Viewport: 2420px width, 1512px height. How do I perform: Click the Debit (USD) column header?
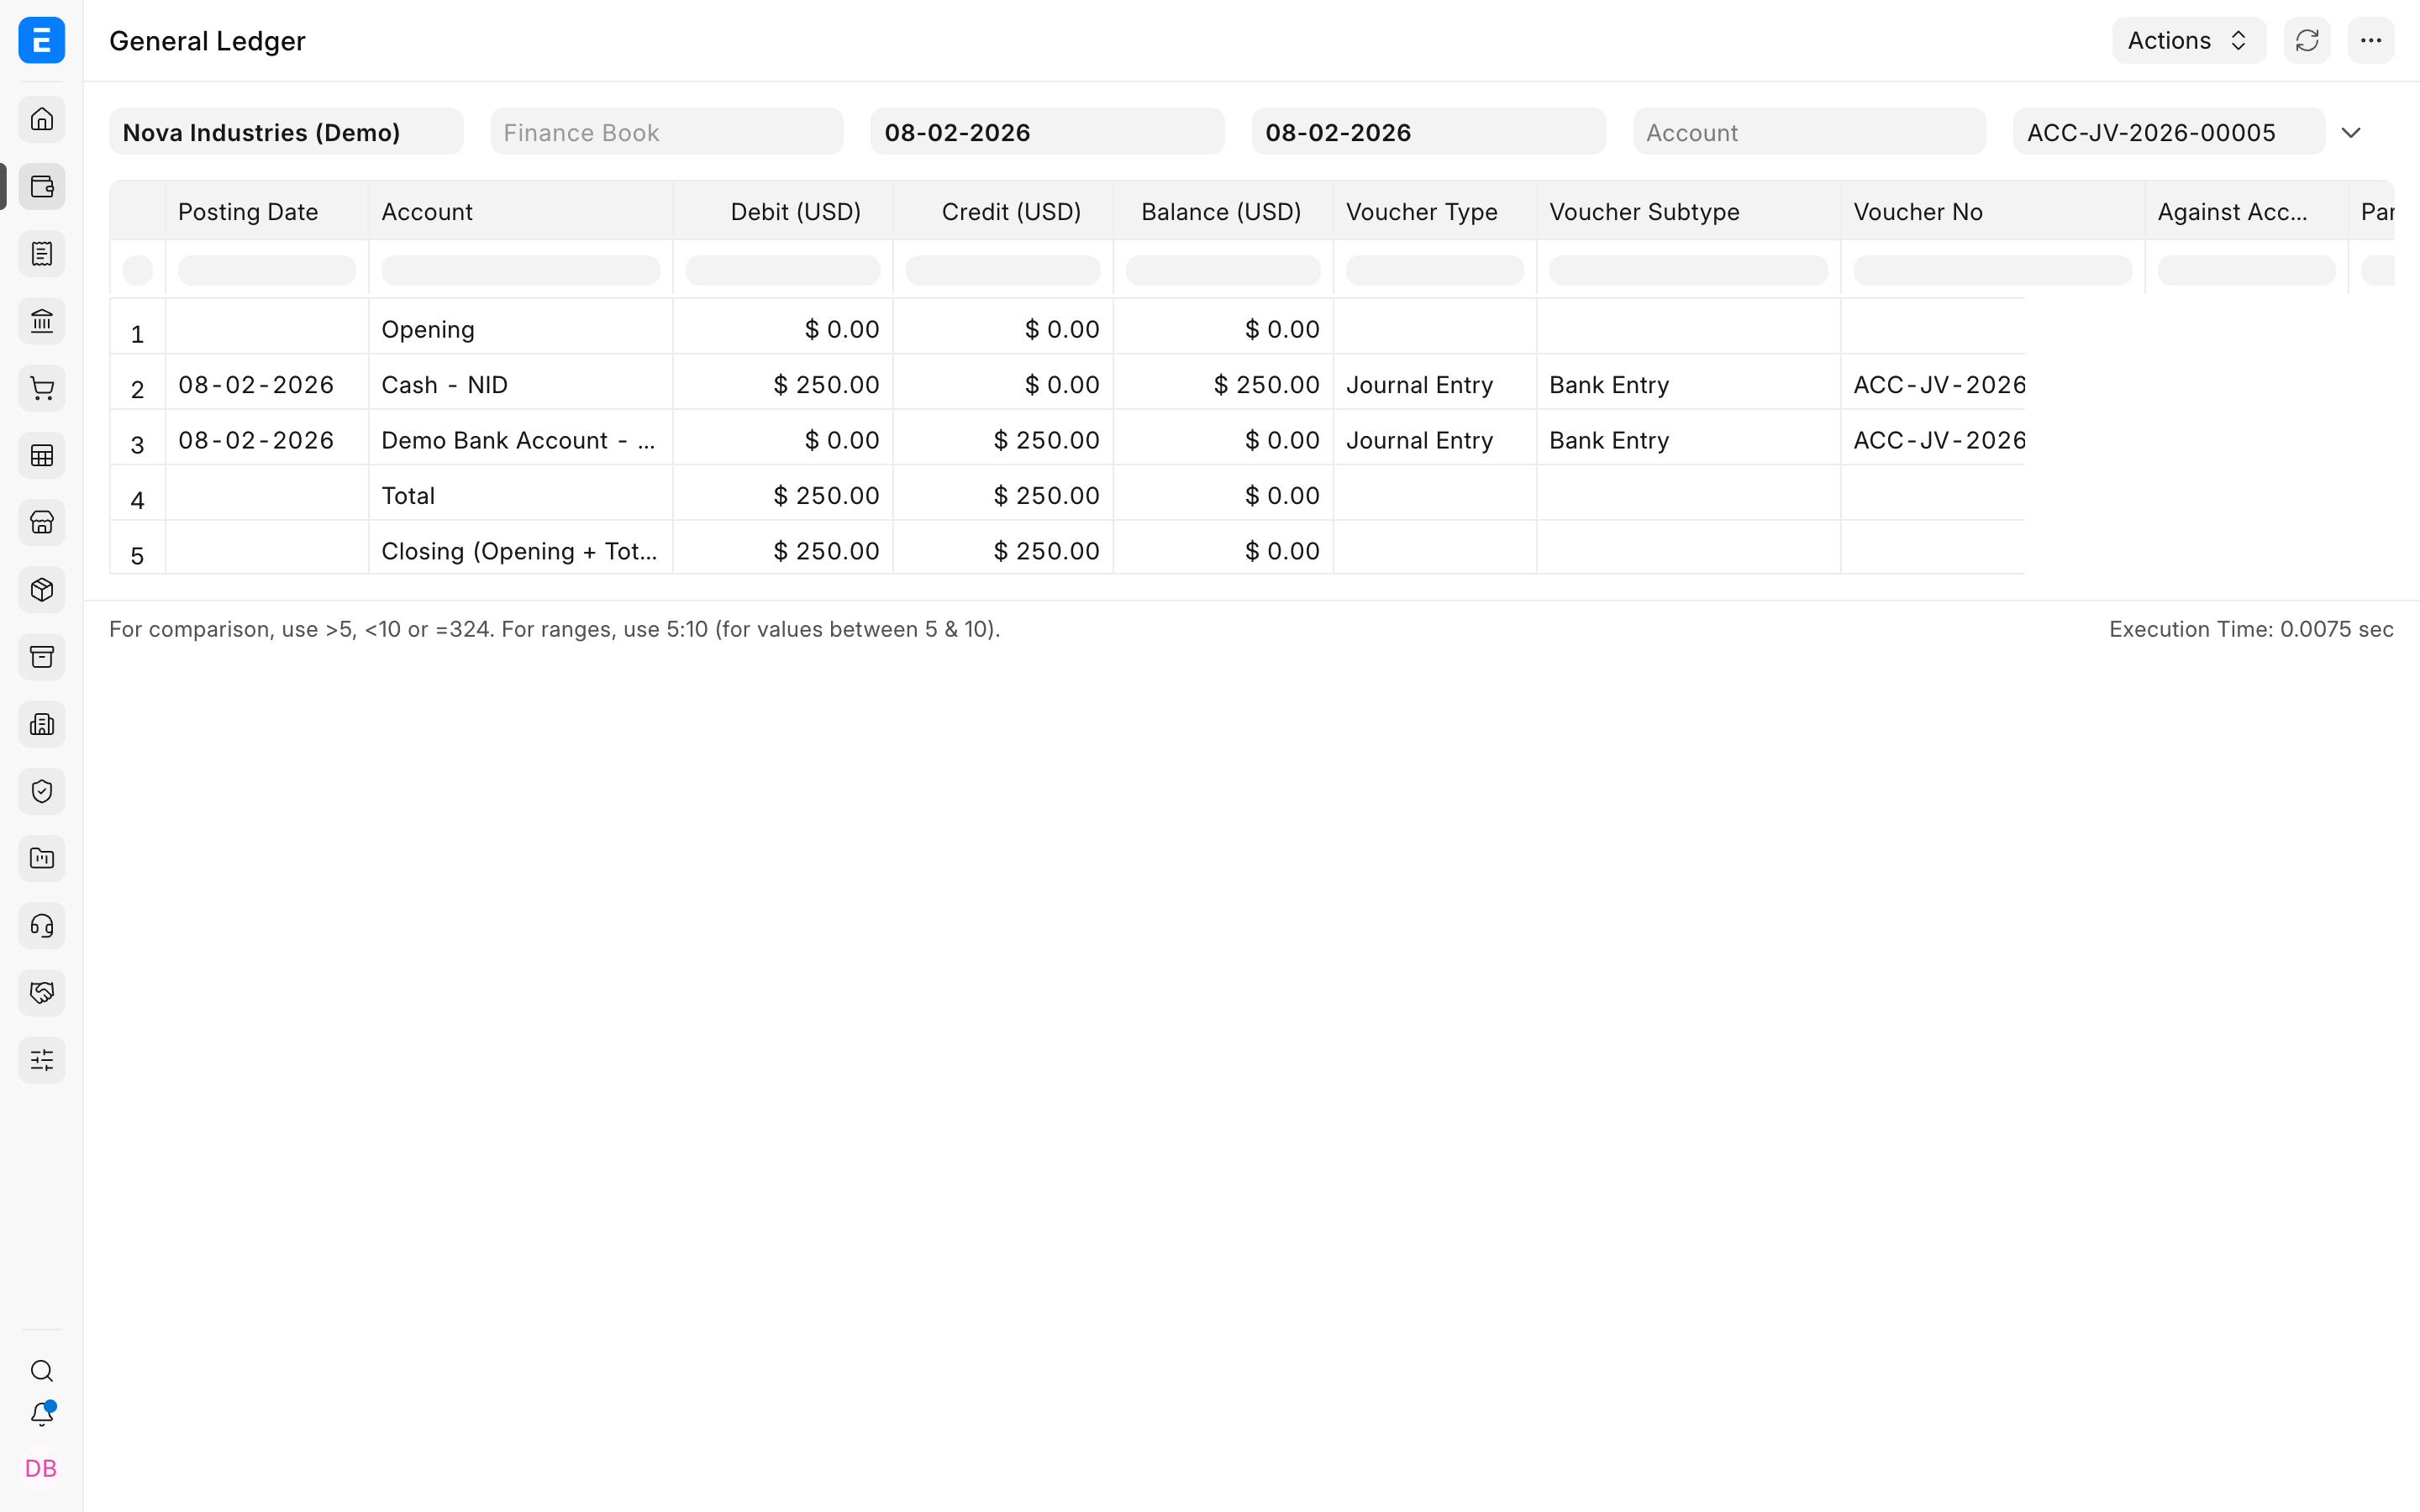click(x=783, y=211)
